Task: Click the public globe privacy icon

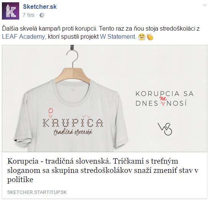Action: [x=42, y=15]
